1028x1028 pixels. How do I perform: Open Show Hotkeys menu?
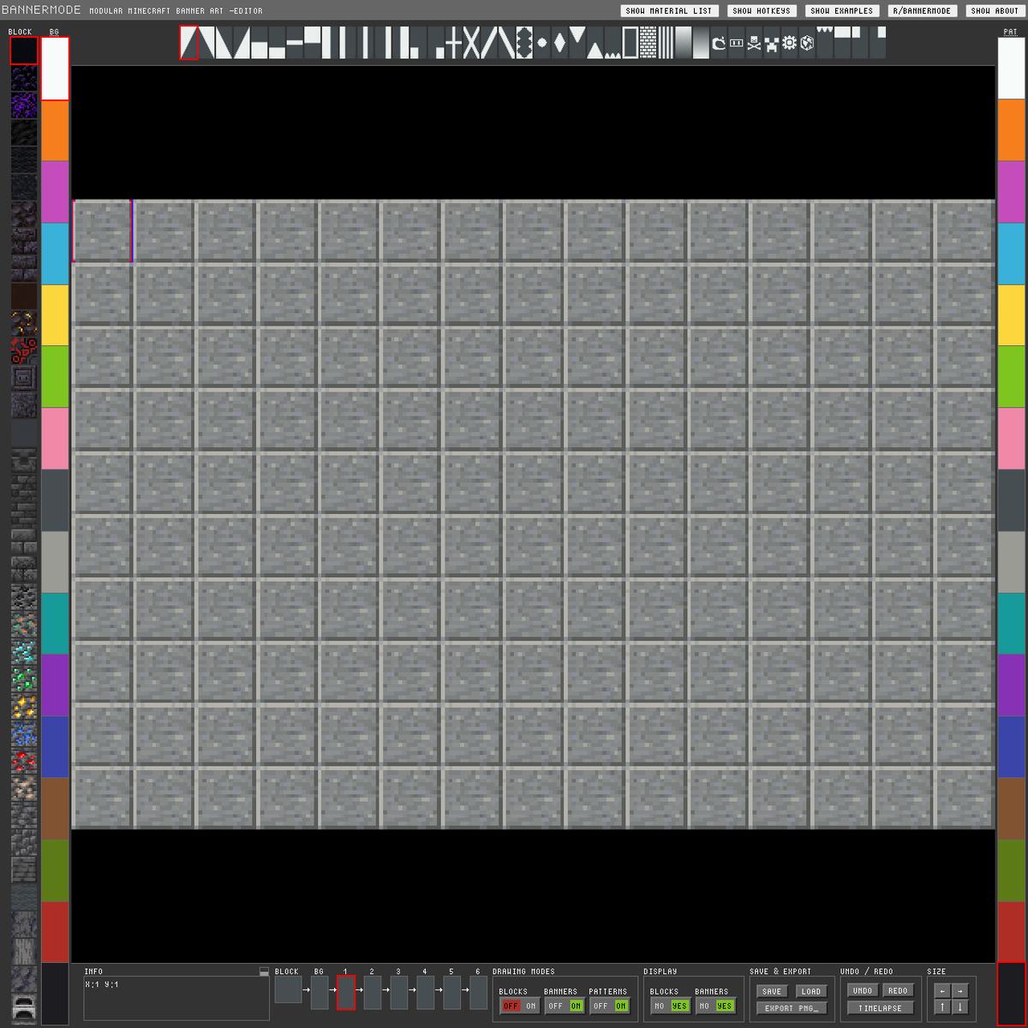coord(762,11)
